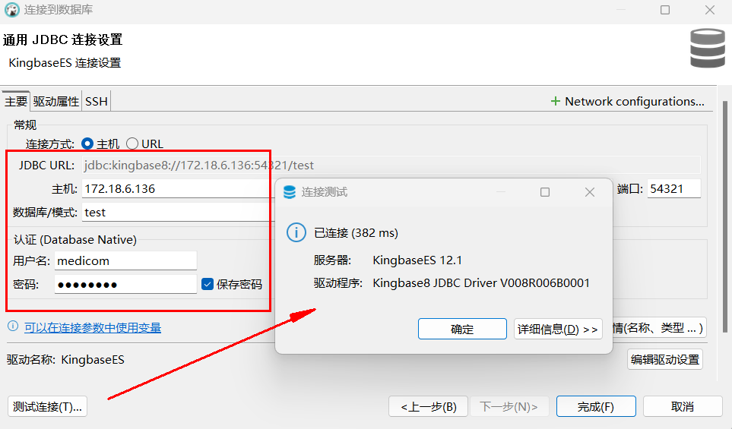Click the 数据库/模式 field containing test
This screenshot has height=429, width=732.
[x=177, y=212]
